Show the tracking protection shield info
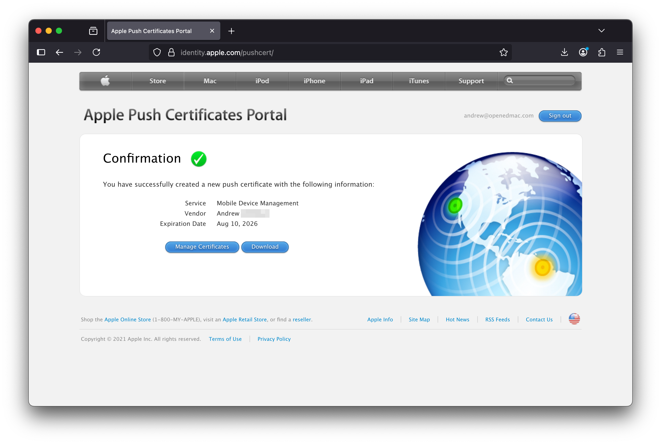This screenshot has width=661, height=444. [x=157, y=52]
